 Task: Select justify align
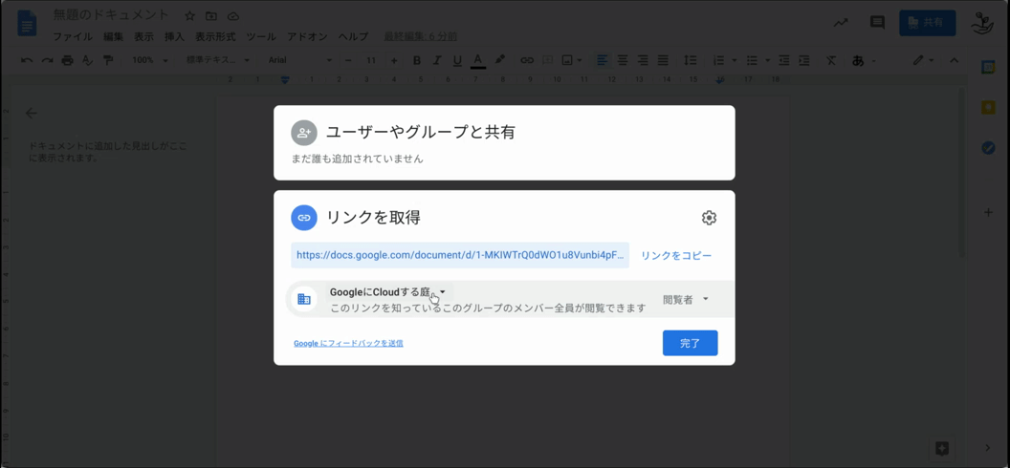coord(663,60)
